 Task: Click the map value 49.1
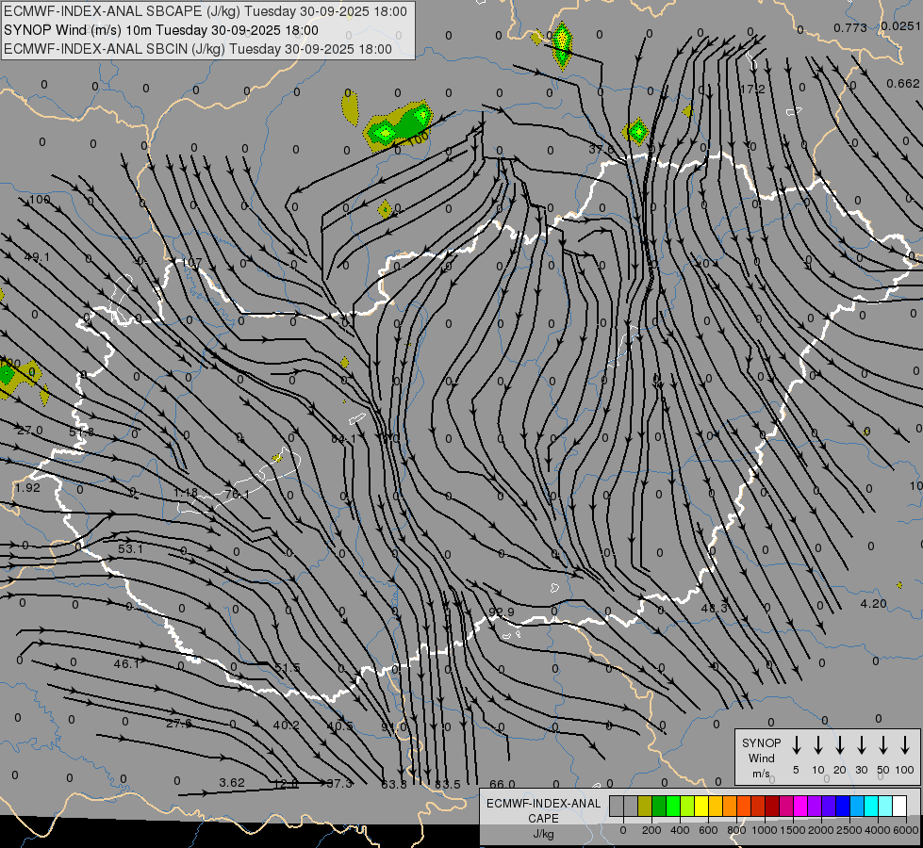[x=37, y=257]
